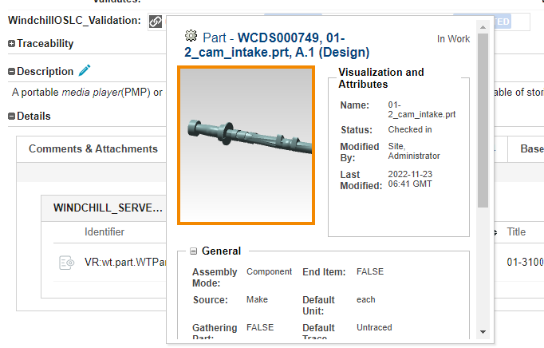This screenshot has height=348, width=544.
Task: Open the Comments & Attachments tab
Action: [93, 149]
